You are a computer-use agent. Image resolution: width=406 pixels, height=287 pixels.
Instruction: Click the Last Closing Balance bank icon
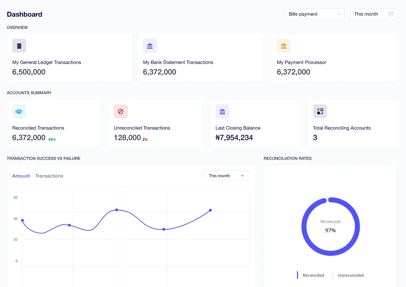coord(223,112)
